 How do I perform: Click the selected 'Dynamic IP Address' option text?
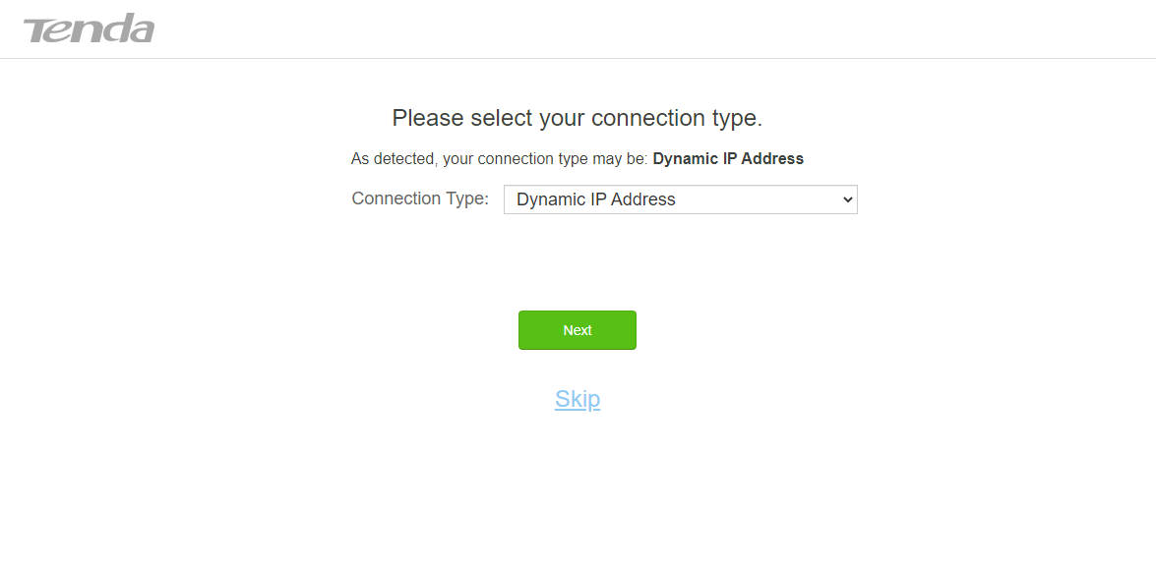tap(595, 199)
